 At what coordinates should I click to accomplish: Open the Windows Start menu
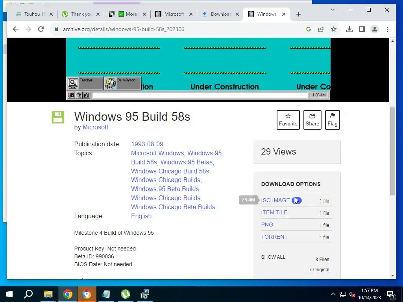coord(9,294)
